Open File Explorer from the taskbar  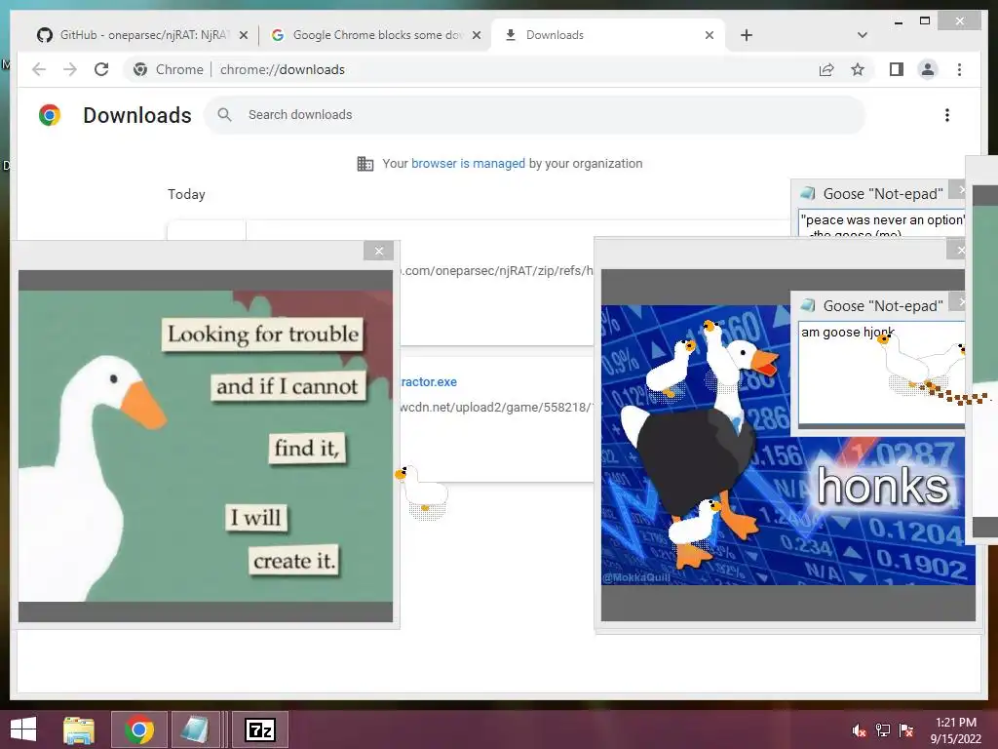pos(79,729)
